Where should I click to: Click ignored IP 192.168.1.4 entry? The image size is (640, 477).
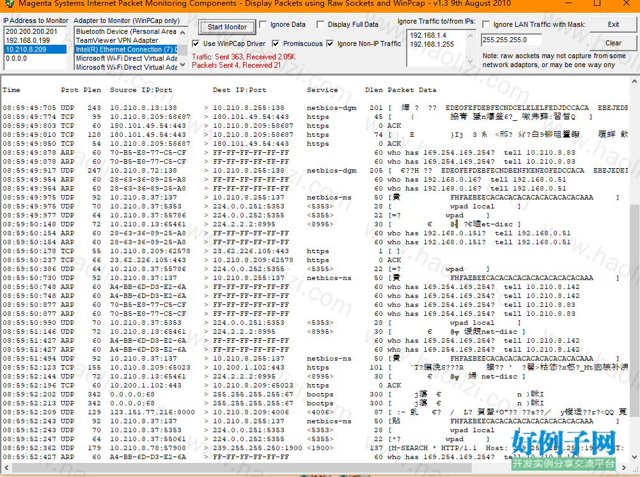coord(428,36)
